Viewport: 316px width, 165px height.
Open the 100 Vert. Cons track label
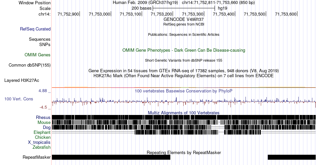[19, 99]
